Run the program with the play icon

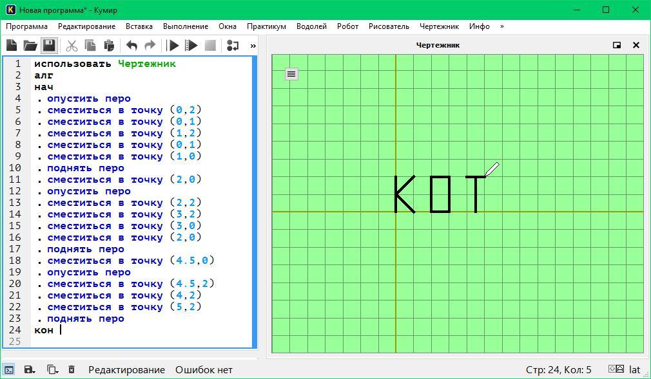pos(173,46)
